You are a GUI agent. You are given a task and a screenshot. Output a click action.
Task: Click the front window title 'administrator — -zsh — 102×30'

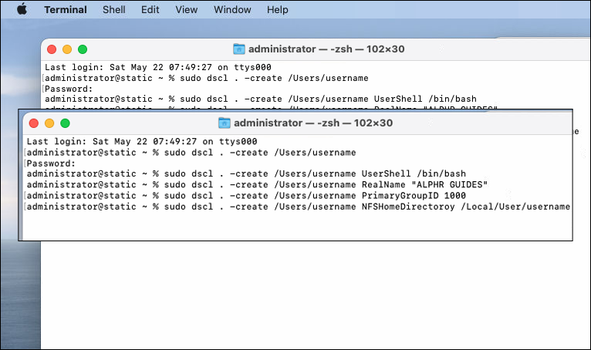[x=313, y=123]
